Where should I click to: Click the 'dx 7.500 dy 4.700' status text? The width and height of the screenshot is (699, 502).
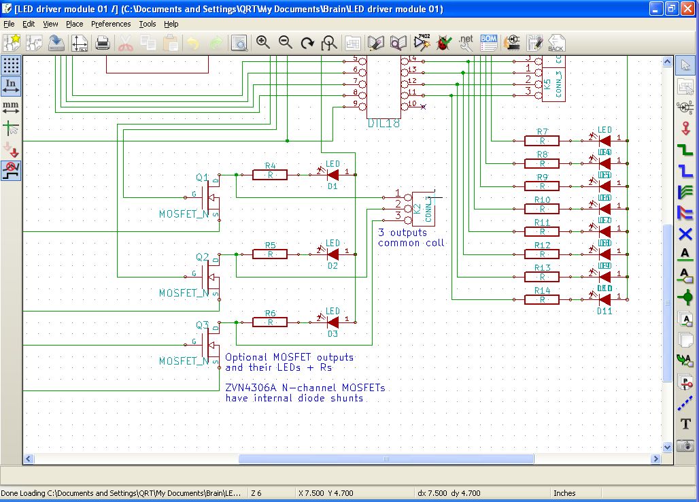[449, 493]
